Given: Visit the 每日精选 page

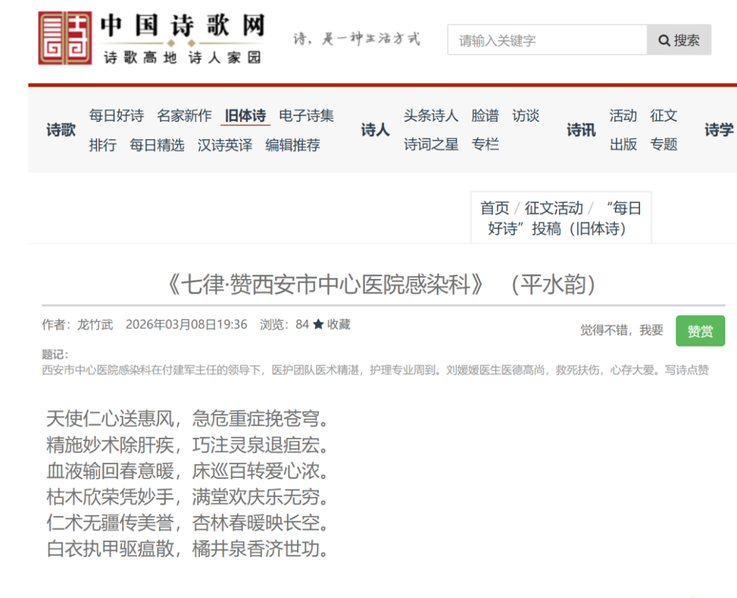Looking at the screenshot, I should 157,145.
